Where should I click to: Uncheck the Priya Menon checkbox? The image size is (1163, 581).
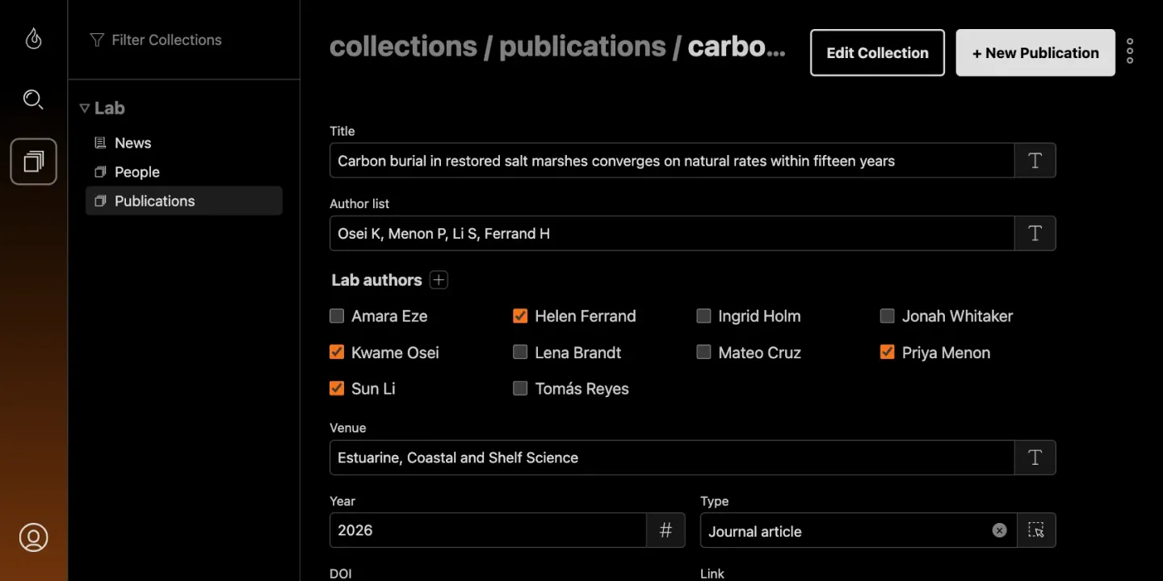coord(887,352)
